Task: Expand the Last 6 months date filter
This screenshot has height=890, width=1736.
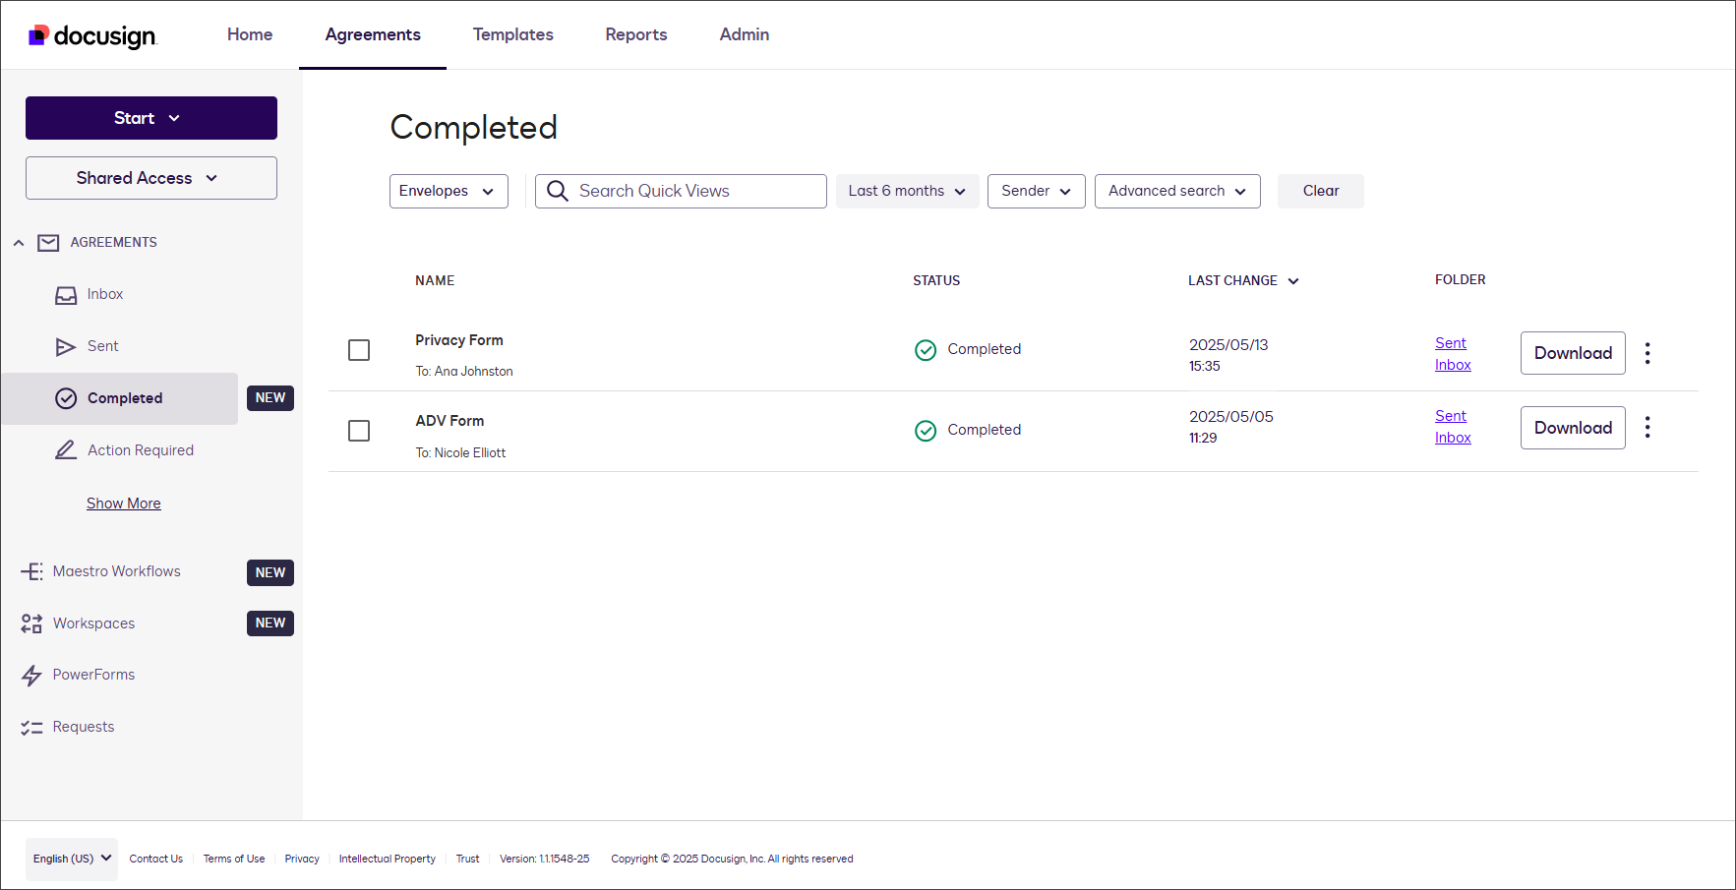Action: (906, 191)
